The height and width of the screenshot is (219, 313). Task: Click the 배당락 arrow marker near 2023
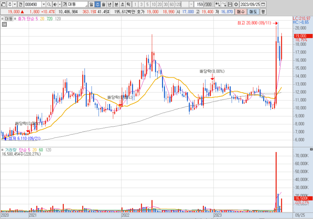pyautogui.click(x=212, y=78)
